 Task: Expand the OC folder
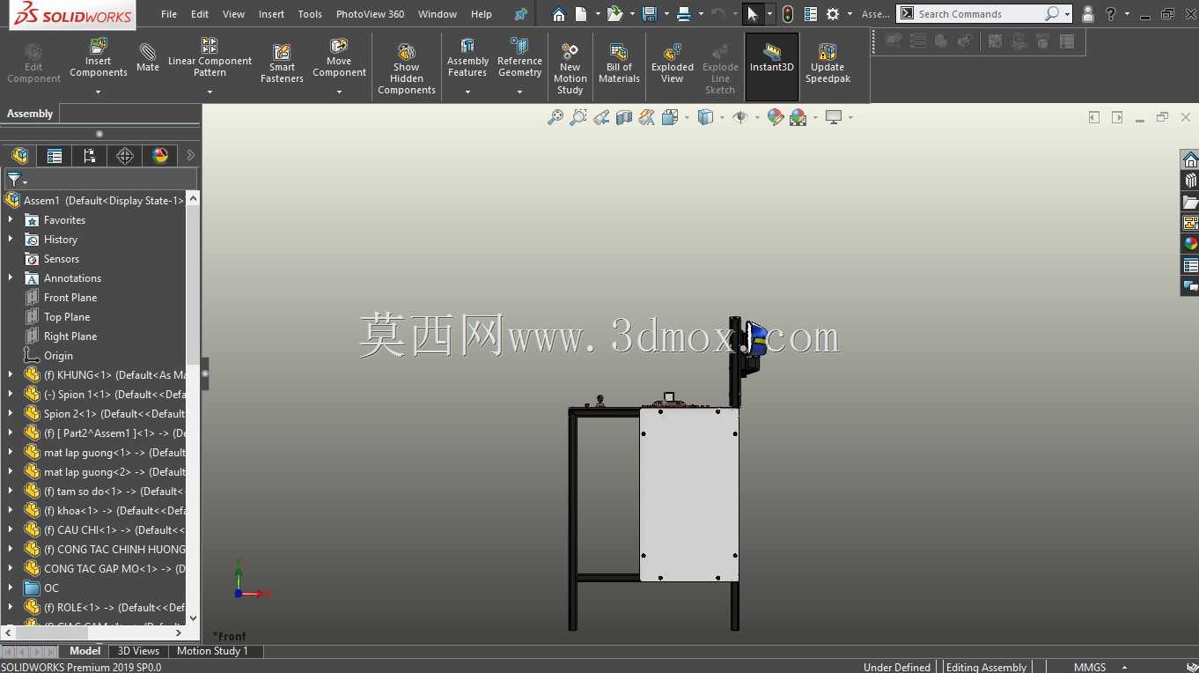(11, 588)
